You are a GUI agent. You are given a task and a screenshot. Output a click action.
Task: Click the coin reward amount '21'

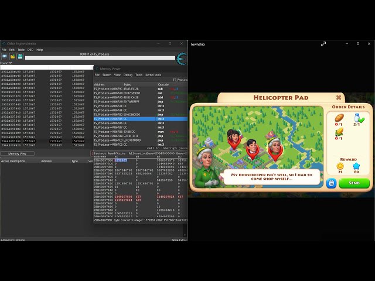pos(340,172)
